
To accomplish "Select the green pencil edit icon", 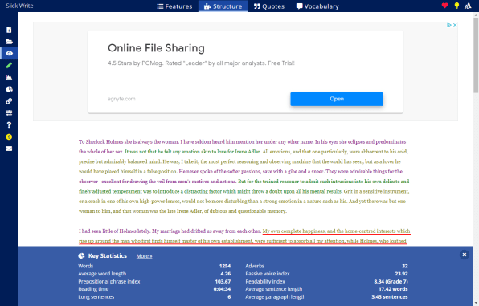I will click(9, 65).
